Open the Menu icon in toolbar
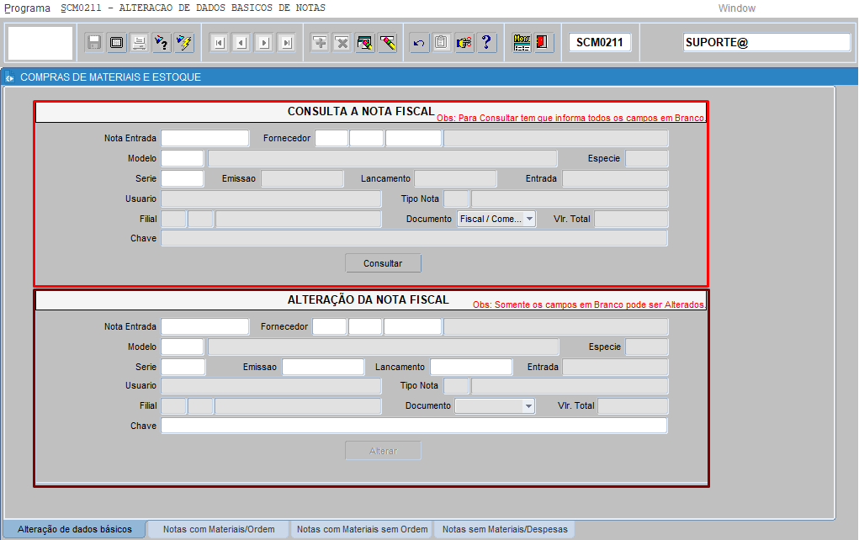Screen dimensions: 859x540 pyautogui.click(x=522, y=43)
